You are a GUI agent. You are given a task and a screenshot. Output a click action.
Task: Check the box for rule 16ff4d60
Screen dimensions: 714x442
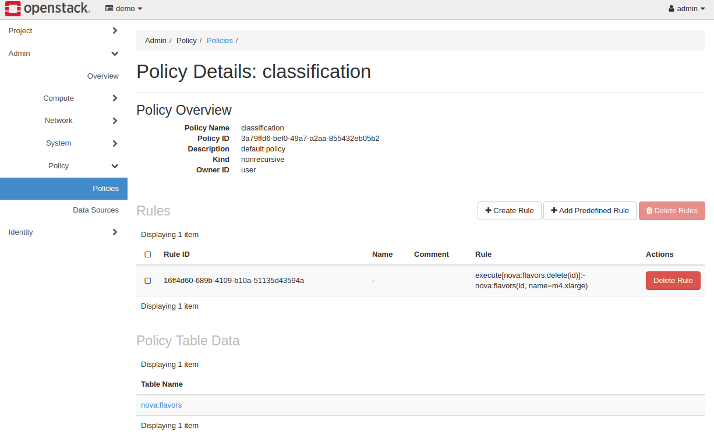[x=148, y=281]
